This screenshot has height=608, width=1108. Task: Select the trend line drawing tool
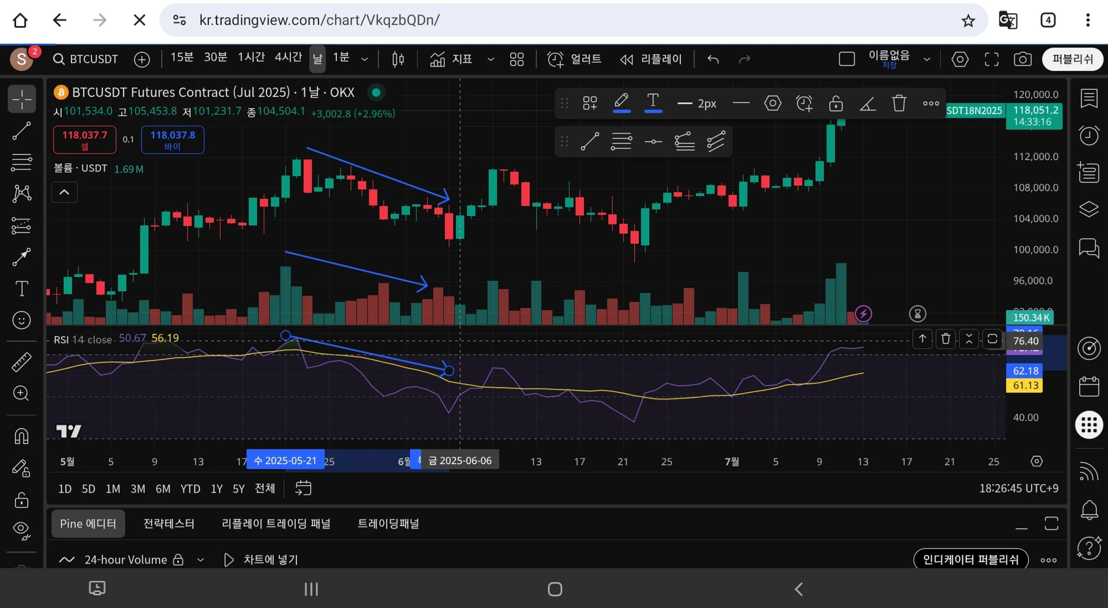tap(21, 132)
